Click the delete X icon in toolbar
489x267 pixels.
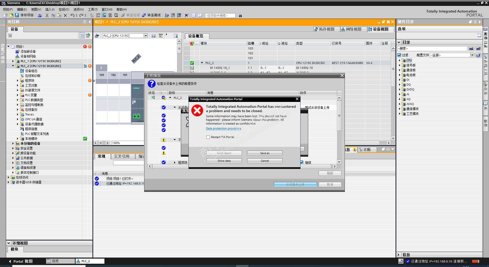(65, 15)
